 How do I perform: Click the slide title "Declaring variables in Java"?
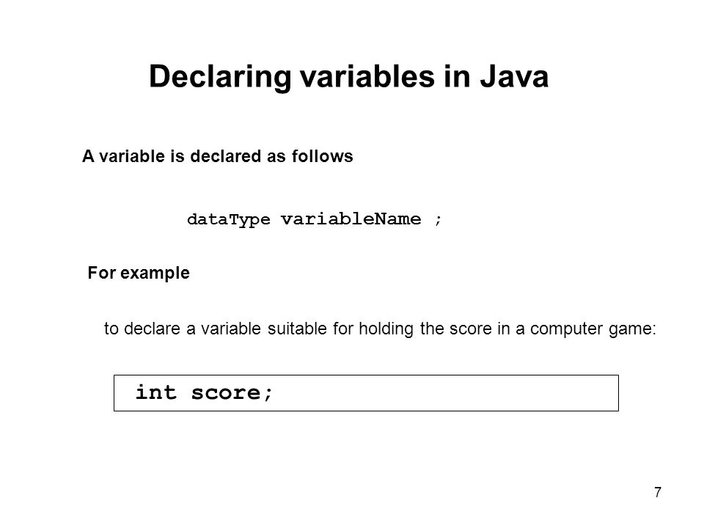coord(348,76)
